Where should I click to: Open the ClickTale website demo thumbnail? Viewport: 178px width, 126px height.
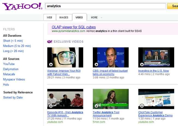tap(156, 99)
